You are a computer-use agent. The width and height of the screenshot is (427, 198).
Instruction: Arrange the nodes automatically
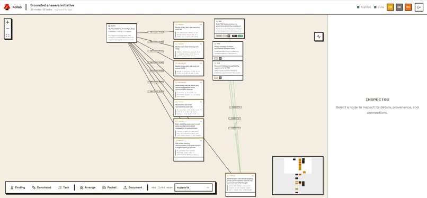(88, 187)
